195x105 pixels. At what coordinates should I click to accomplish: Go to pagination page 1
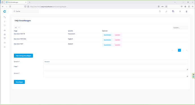179,50
